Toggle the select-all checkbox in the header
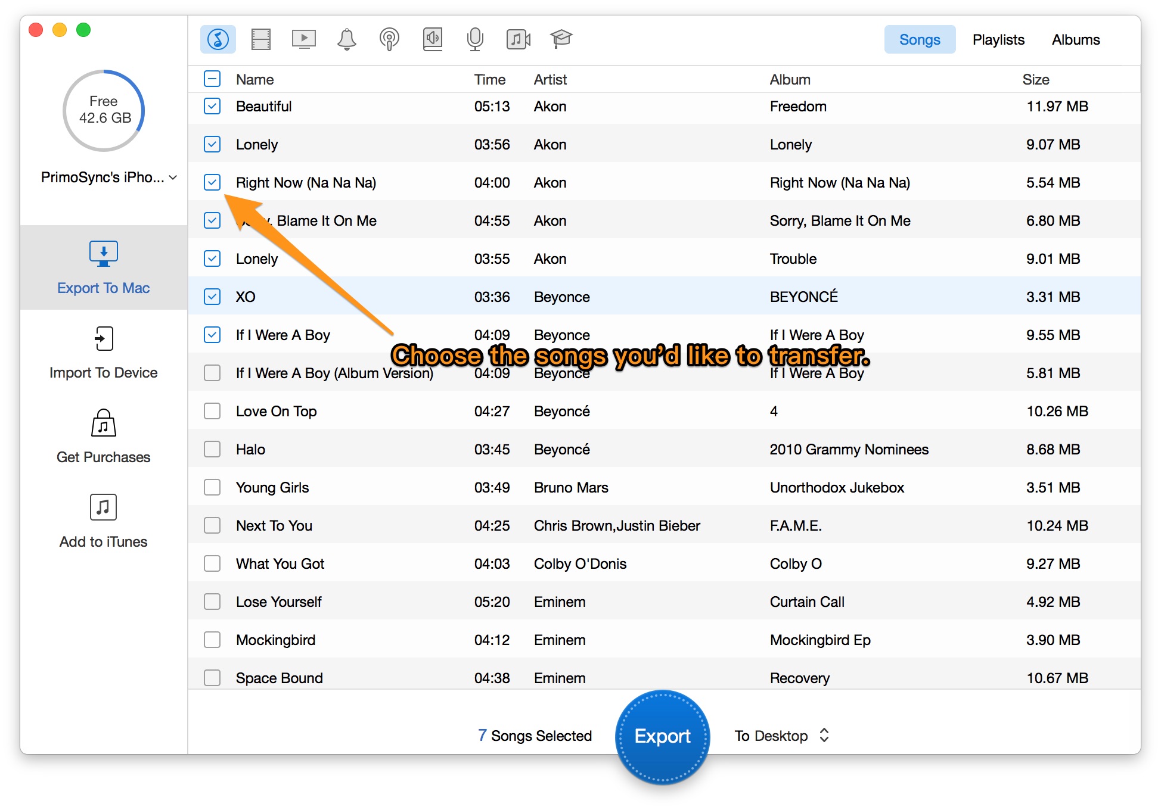 [x=212, y=79]
